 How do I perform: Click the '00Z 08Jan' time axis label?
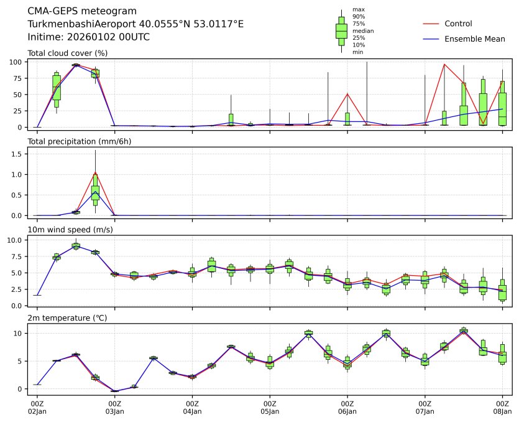click(502, 407)
